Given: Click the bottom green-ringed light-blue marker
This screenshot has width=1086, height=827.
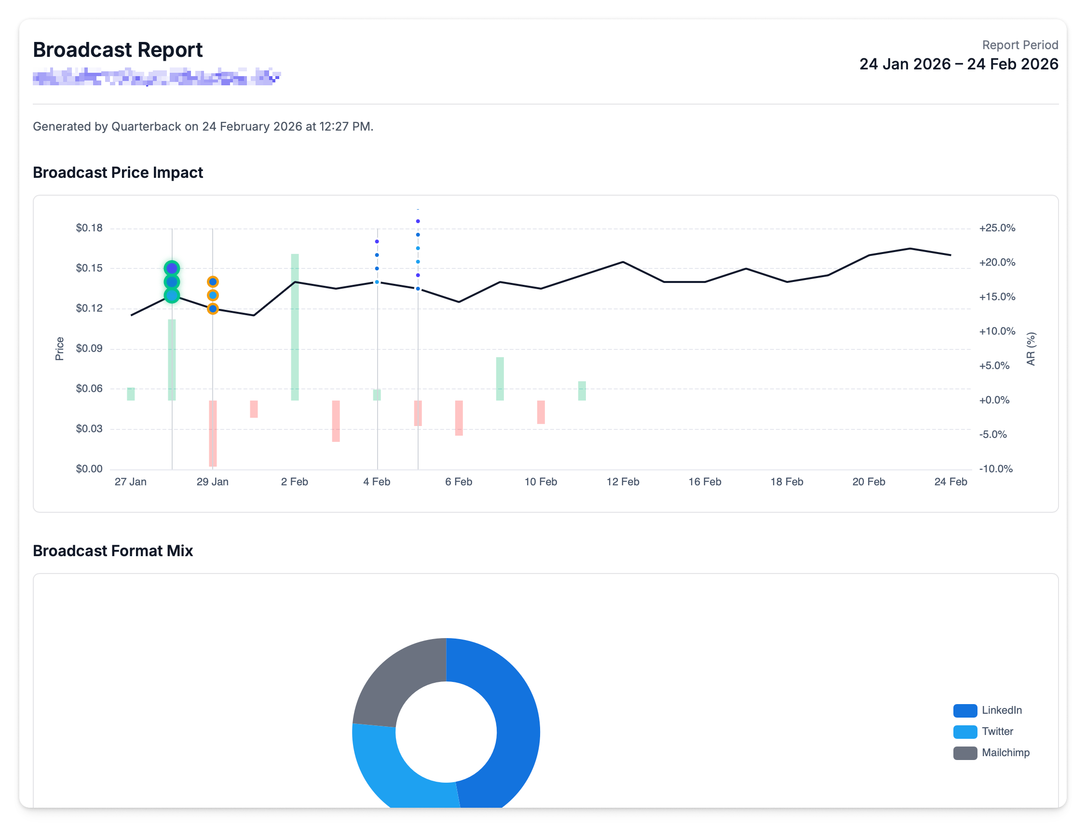Looking at the screenshot, I should (x=171, y=295).
